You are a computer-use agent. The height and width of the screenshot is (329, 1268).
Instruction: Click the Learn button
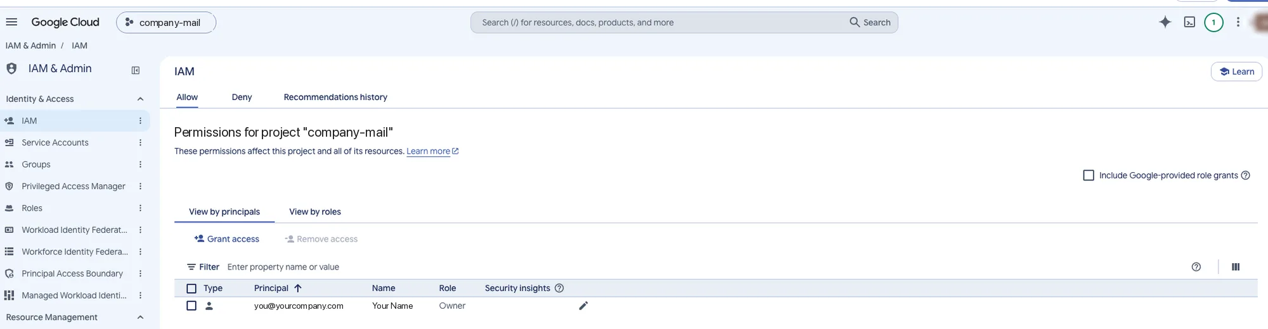[1236, 71]
